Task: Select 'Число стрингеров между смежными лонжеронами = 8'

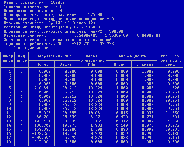Action: [59, 19]
